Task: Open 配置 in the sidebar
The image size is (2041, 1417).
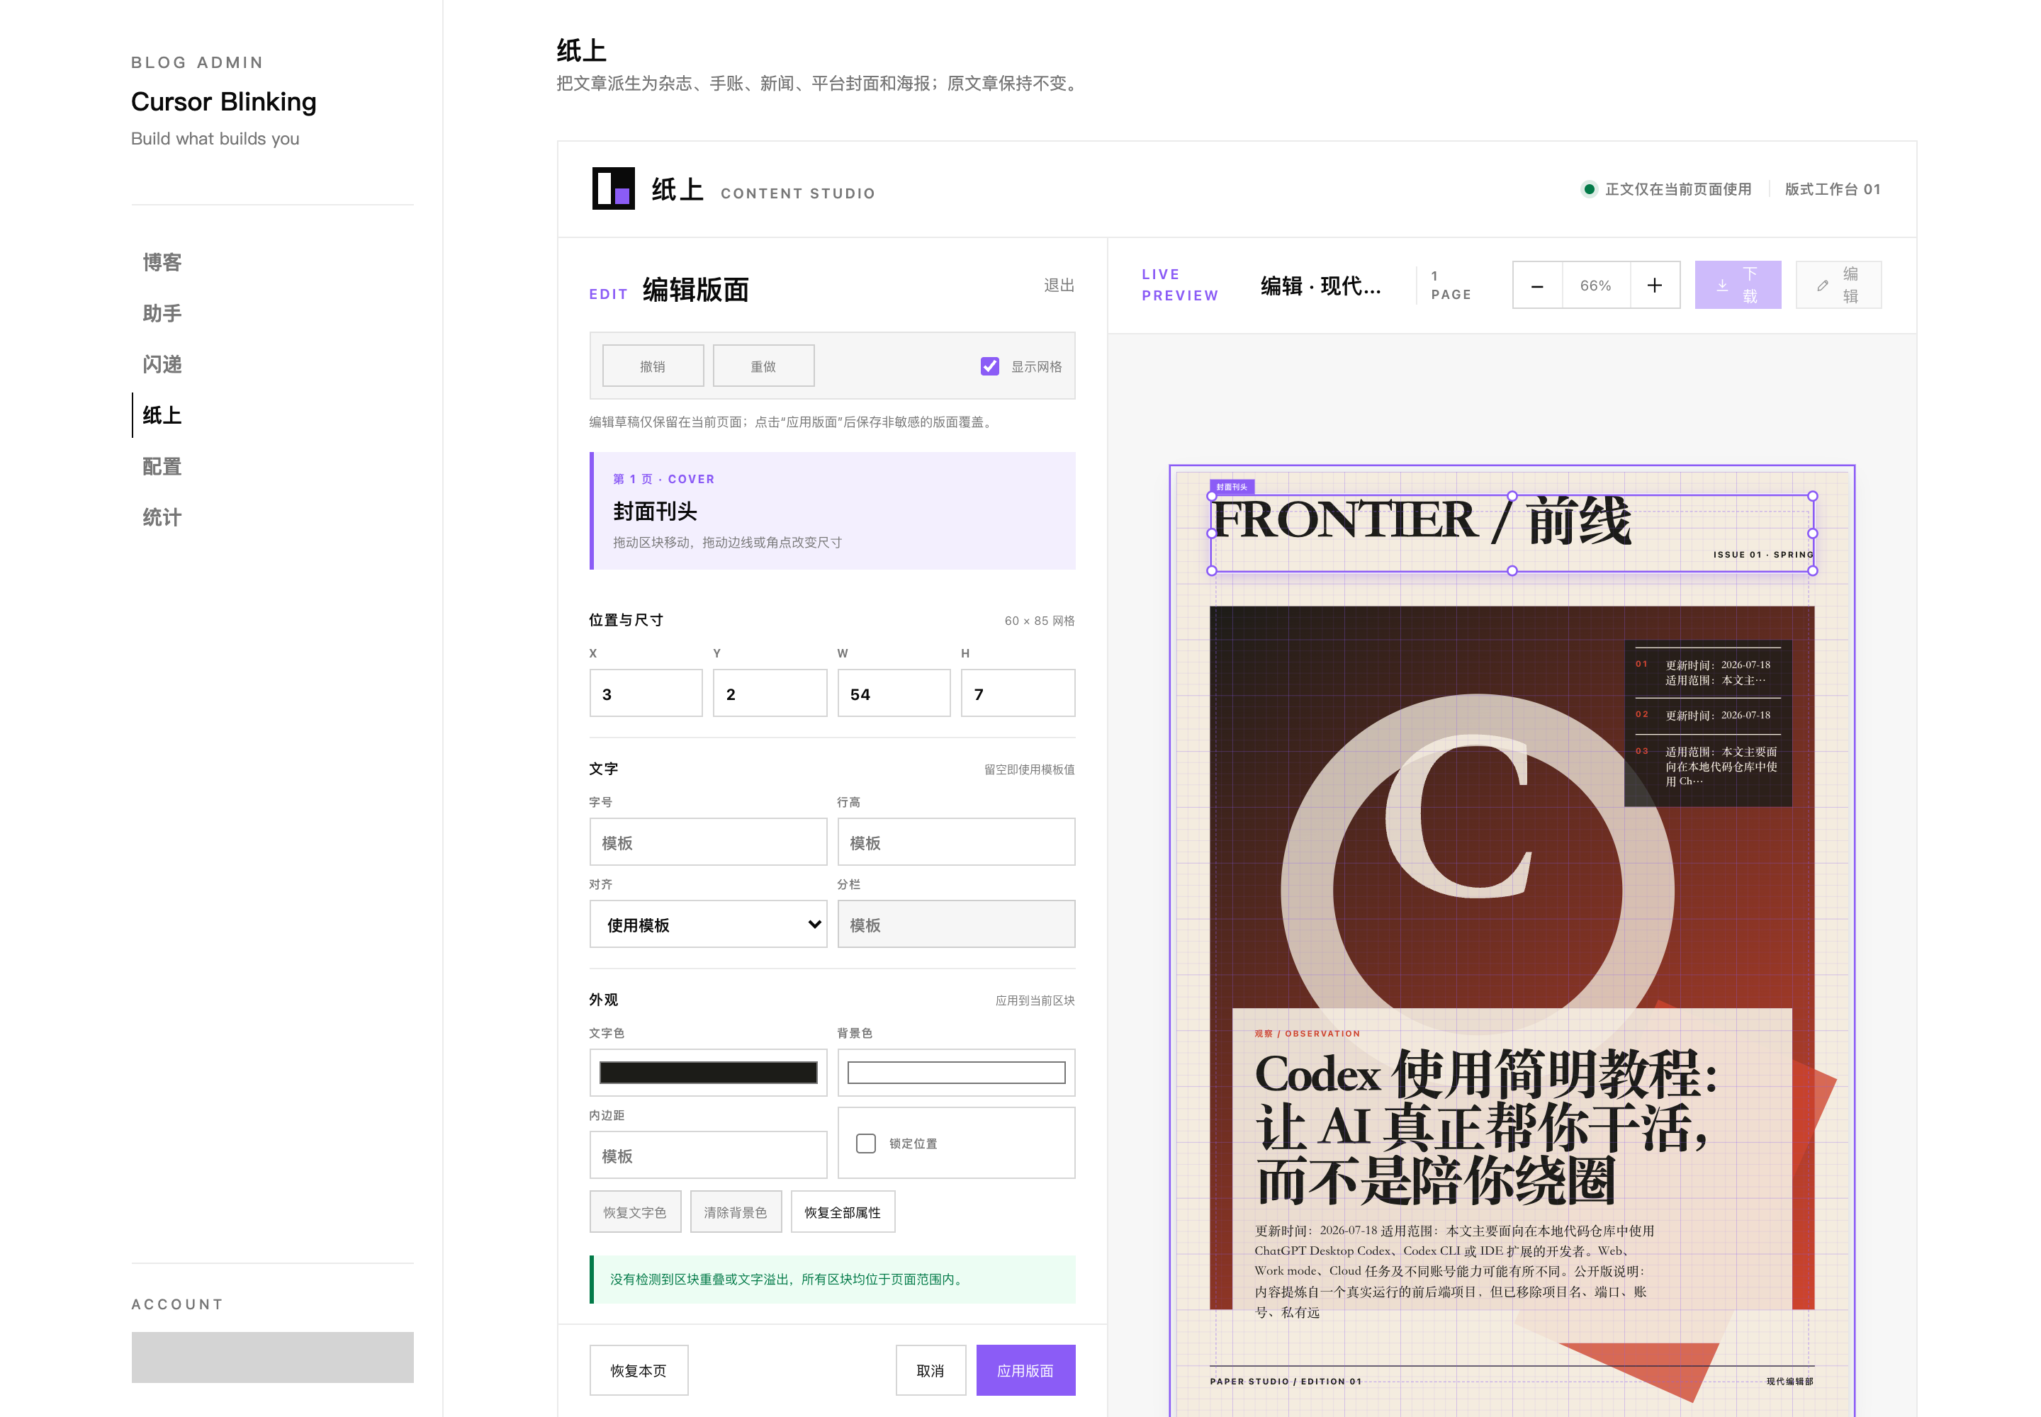Action: (162, 466)
